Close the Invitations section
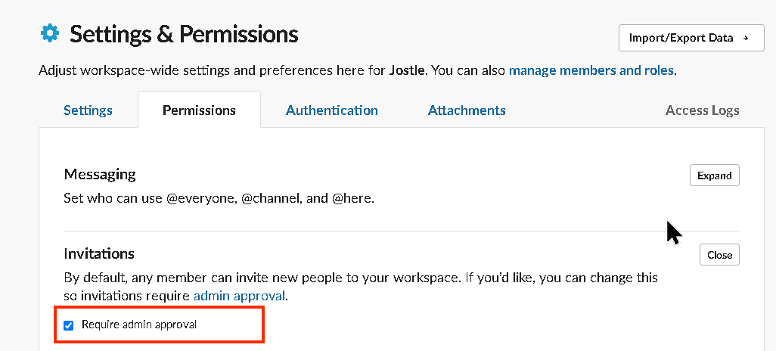 (719, 255)
